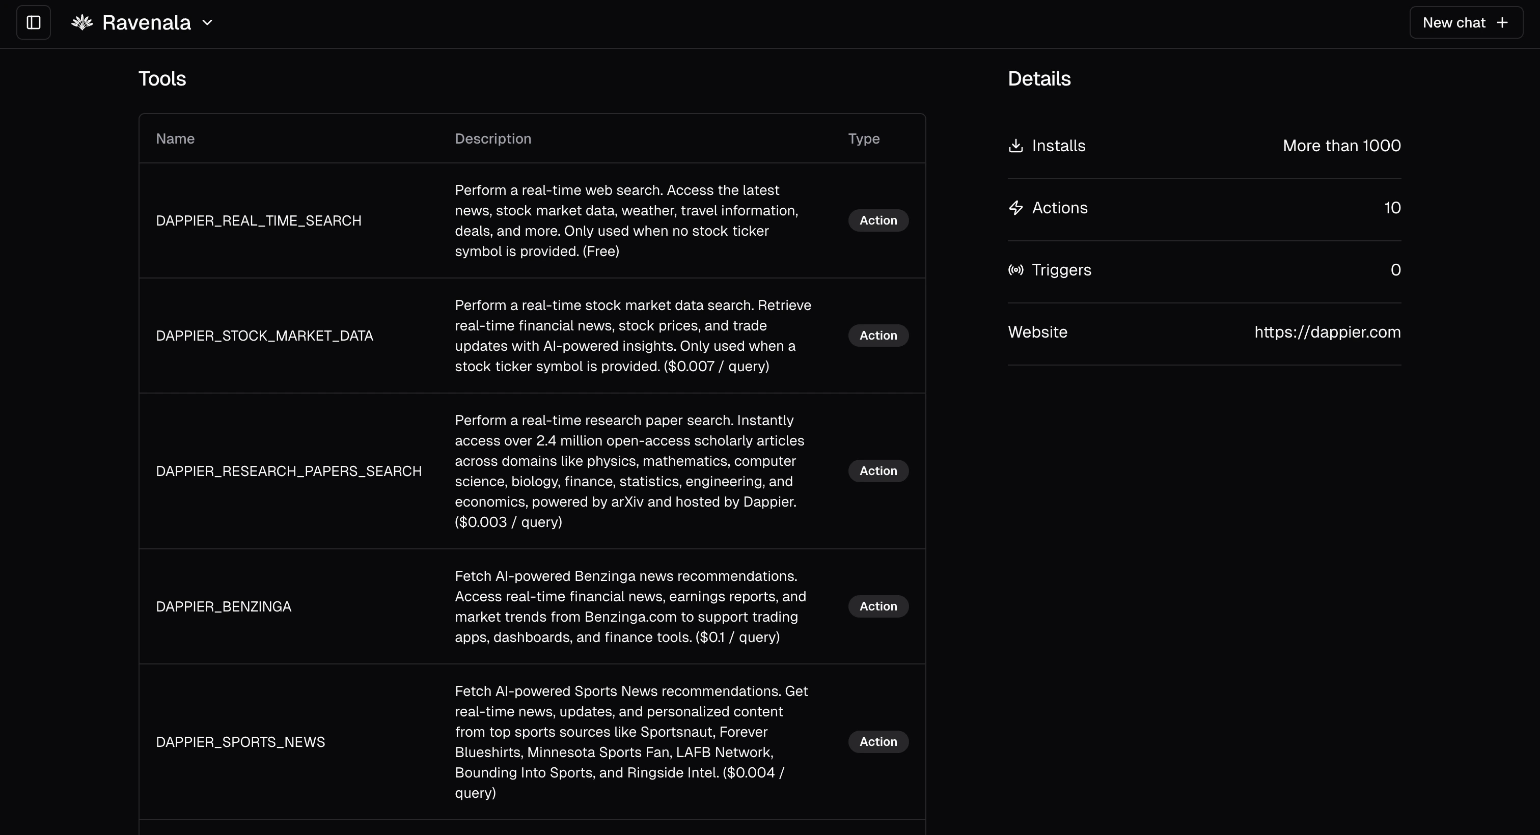Click the DAPPIER_SPORTS_NEWS Action badge
Screen dimensions: 1540x835
[x=877, y=742]
